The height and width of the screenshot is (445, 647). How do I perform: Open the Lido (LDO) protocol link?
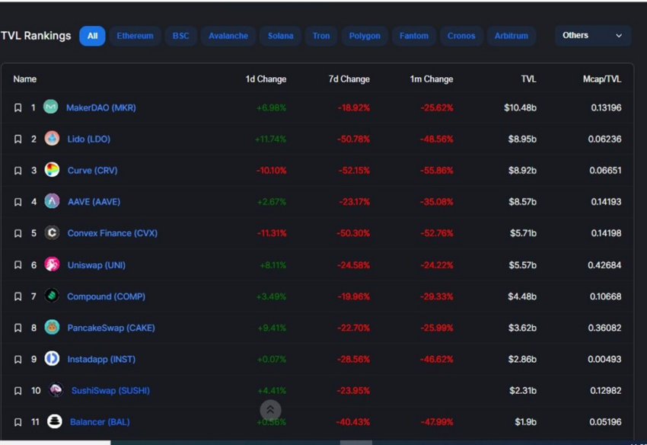(89, 139)
